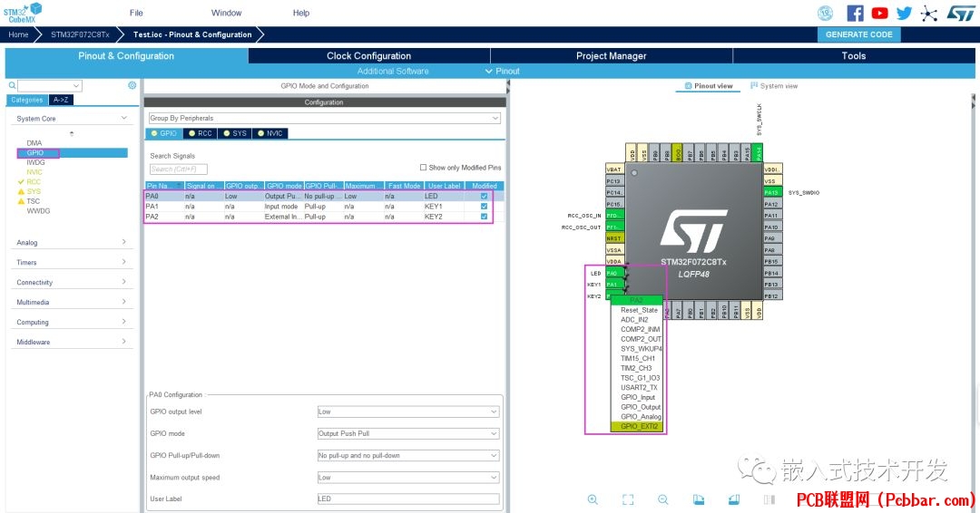
Task: Select the NVIC peripheral tab
Action: point(270,133)
